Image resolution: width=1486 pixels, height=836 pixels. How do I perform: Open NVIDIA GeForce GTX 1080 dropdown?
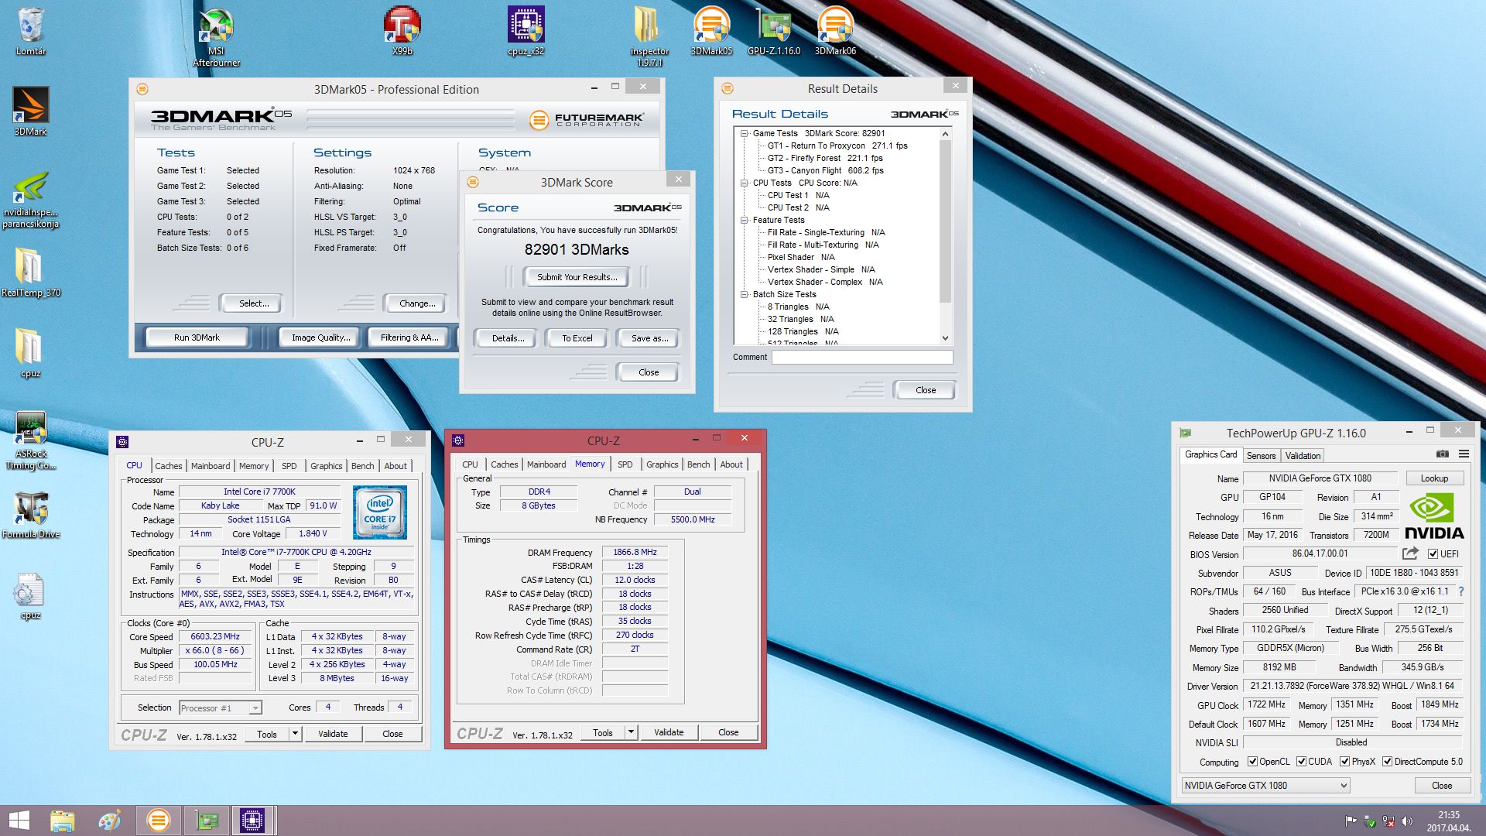[1343, 786]
